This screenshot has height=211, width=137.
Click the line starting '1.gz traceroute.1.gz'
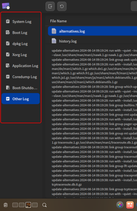tap(94, 143)
